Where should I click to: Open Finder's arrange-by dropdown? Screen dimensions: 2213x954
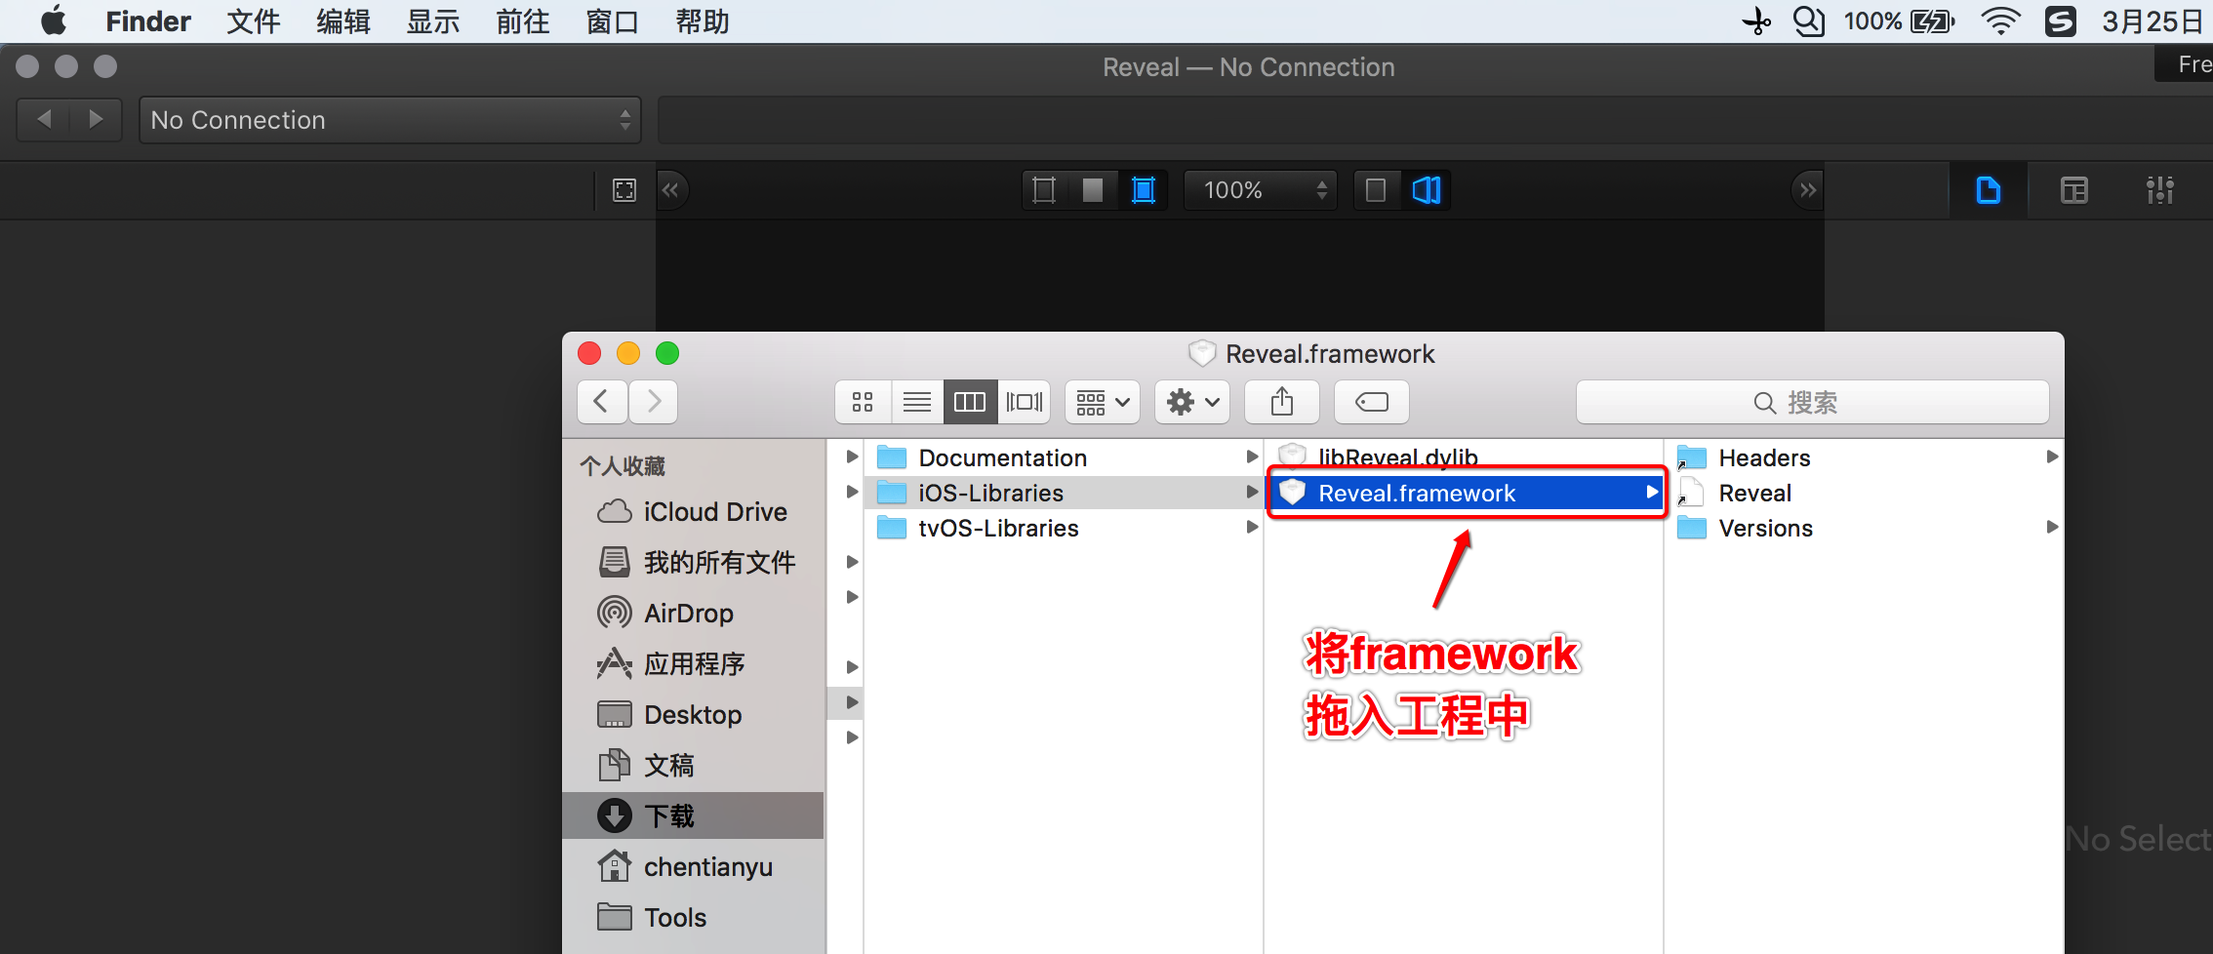coord(1103,402)
